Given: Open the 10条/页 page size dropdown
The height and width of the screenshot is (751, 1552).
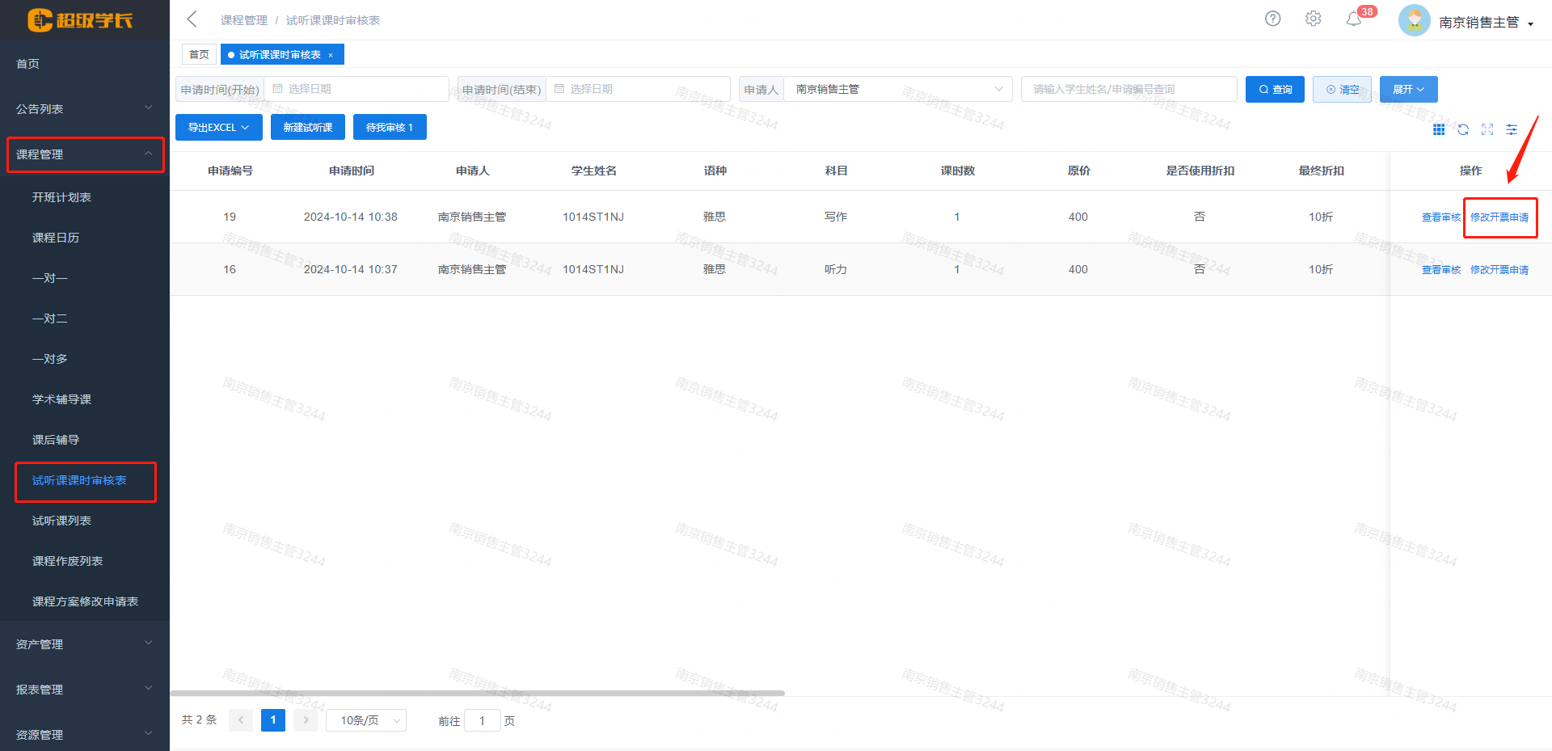Looking at the screenshot, I should [x=365, y=720].
